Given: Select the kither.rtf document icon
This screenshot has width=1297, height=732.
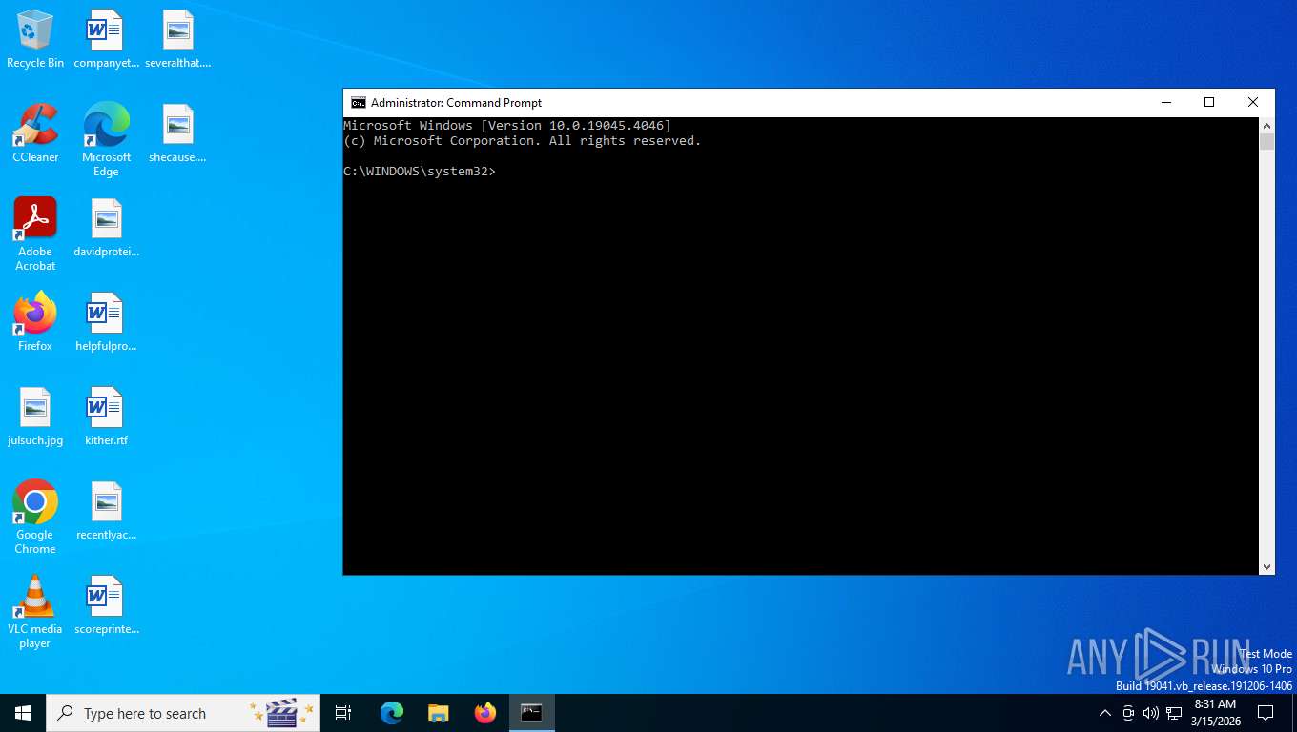Looking at the screenshot, I should [106, 417].
